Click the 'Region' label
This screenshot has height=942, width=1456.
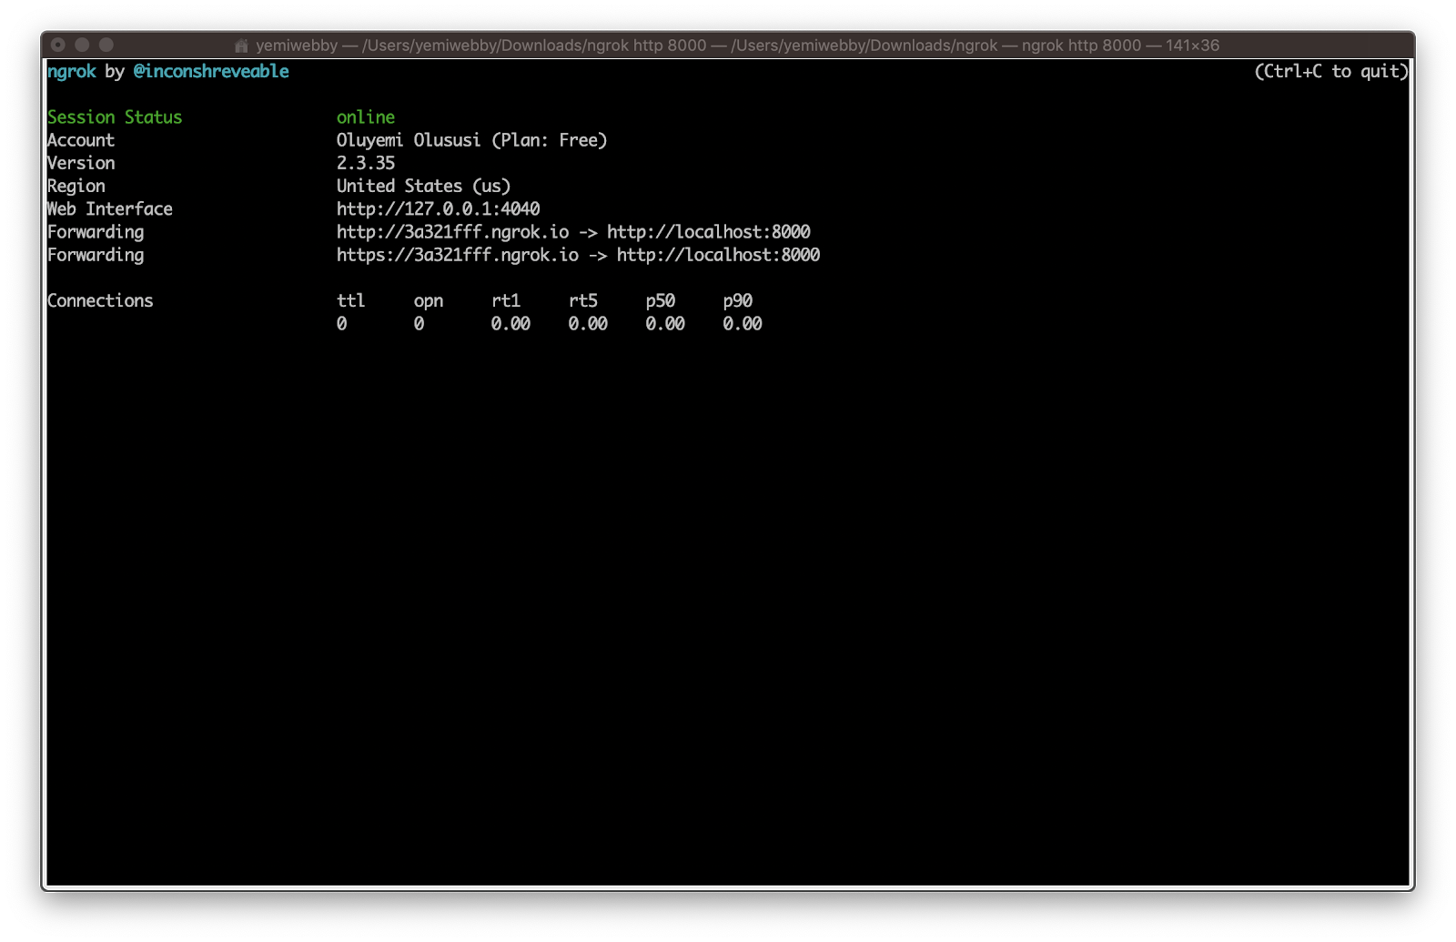[x=76, y=187]
